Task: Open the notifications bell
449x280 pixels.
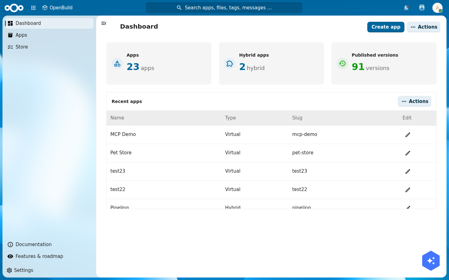Action: point(406,8)
